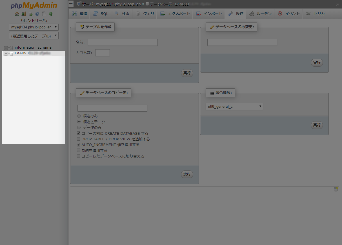Switch to the SQL tab
342x245 pixels.
(x=100, y=13)
